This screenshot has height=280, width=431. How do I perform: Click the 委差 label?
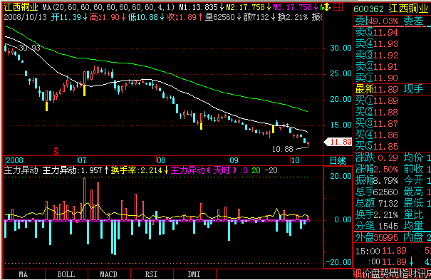413,21
